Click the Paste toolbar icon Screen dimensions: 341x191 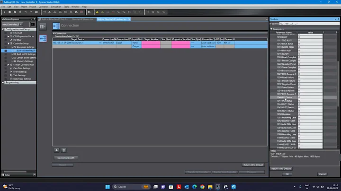[x=15, y=12]
